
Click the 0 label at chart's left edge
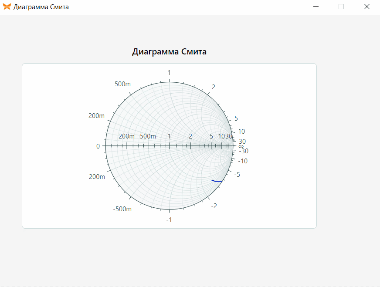[x=98, y=146]
